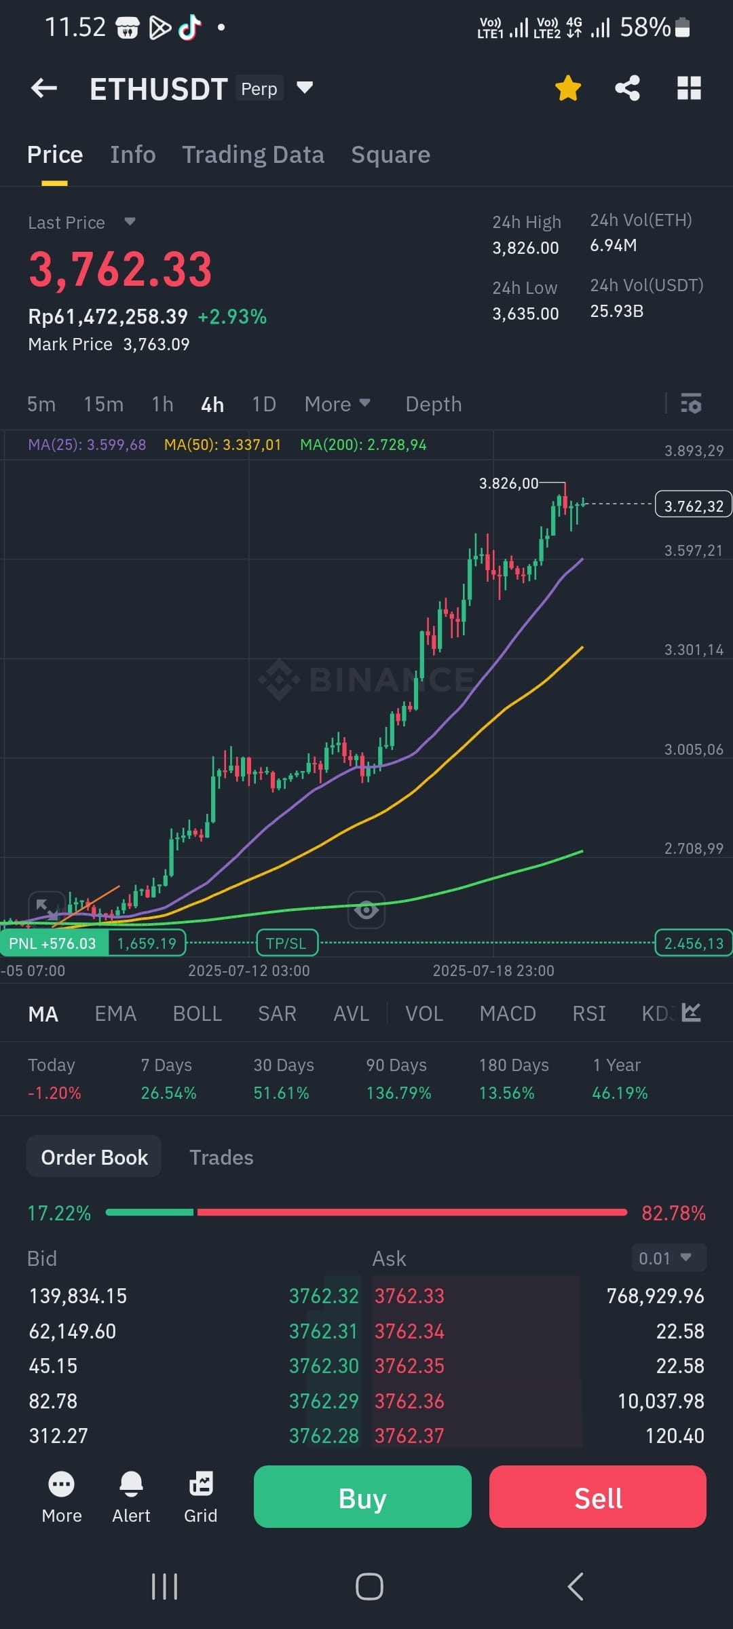Open the Square tab
Viewport: 733px width, 1629px height.
[391, 155]
